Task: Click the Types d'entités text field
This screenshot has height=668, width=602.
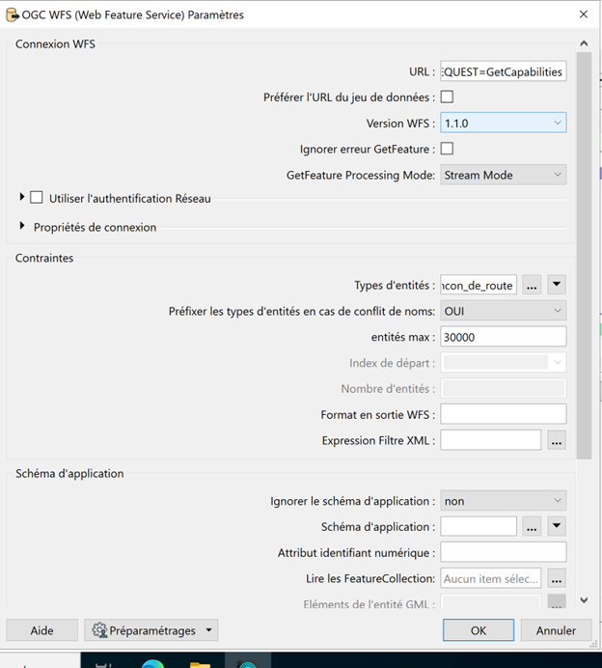Action: point(479,285)
